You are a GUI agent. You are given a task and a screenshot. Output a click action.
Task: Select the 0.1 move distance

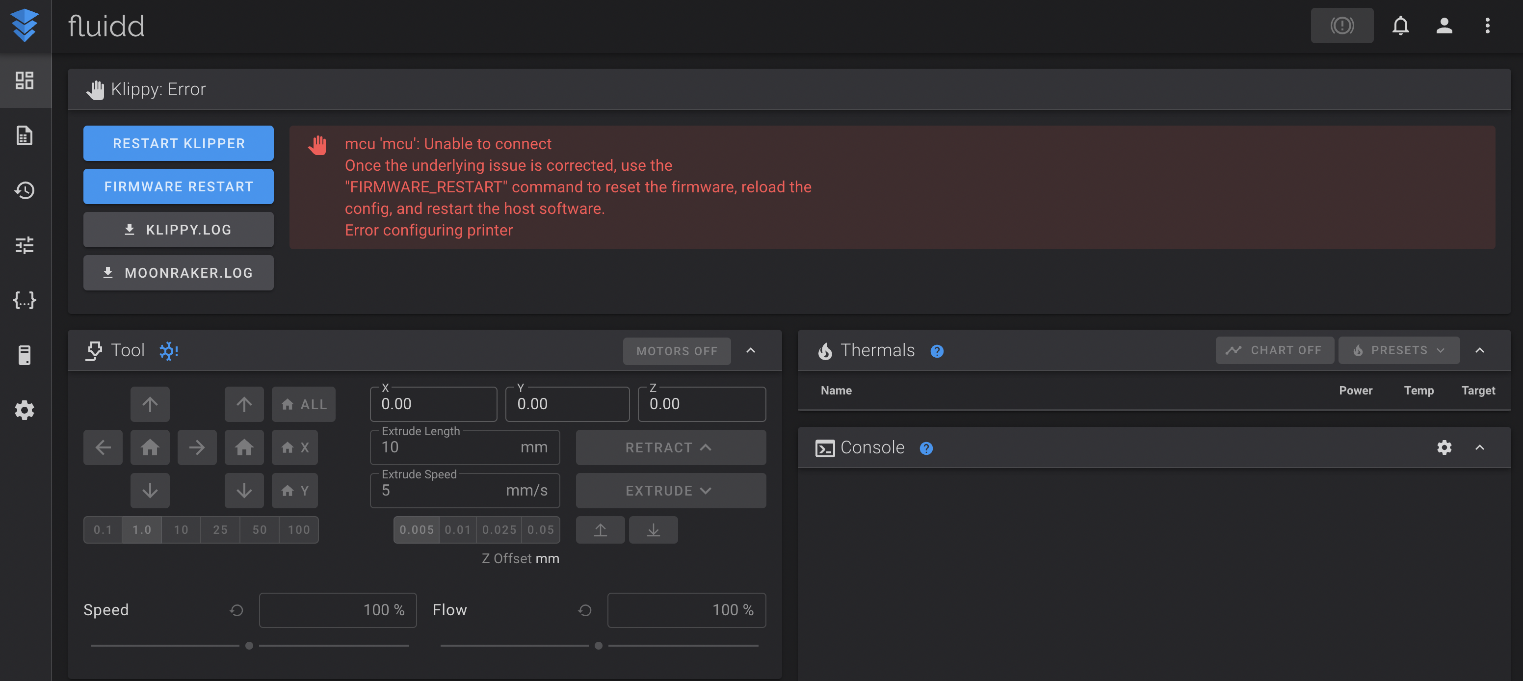click(x=103, y=530)
